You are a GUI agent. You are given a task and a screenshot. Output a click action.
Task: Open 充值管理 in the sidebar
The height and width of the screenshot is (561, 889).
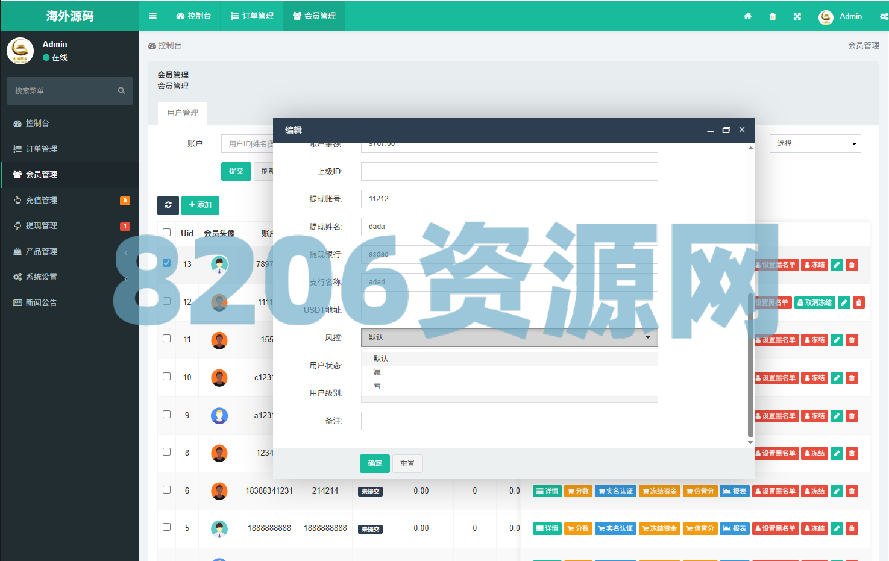pos(42,200)
